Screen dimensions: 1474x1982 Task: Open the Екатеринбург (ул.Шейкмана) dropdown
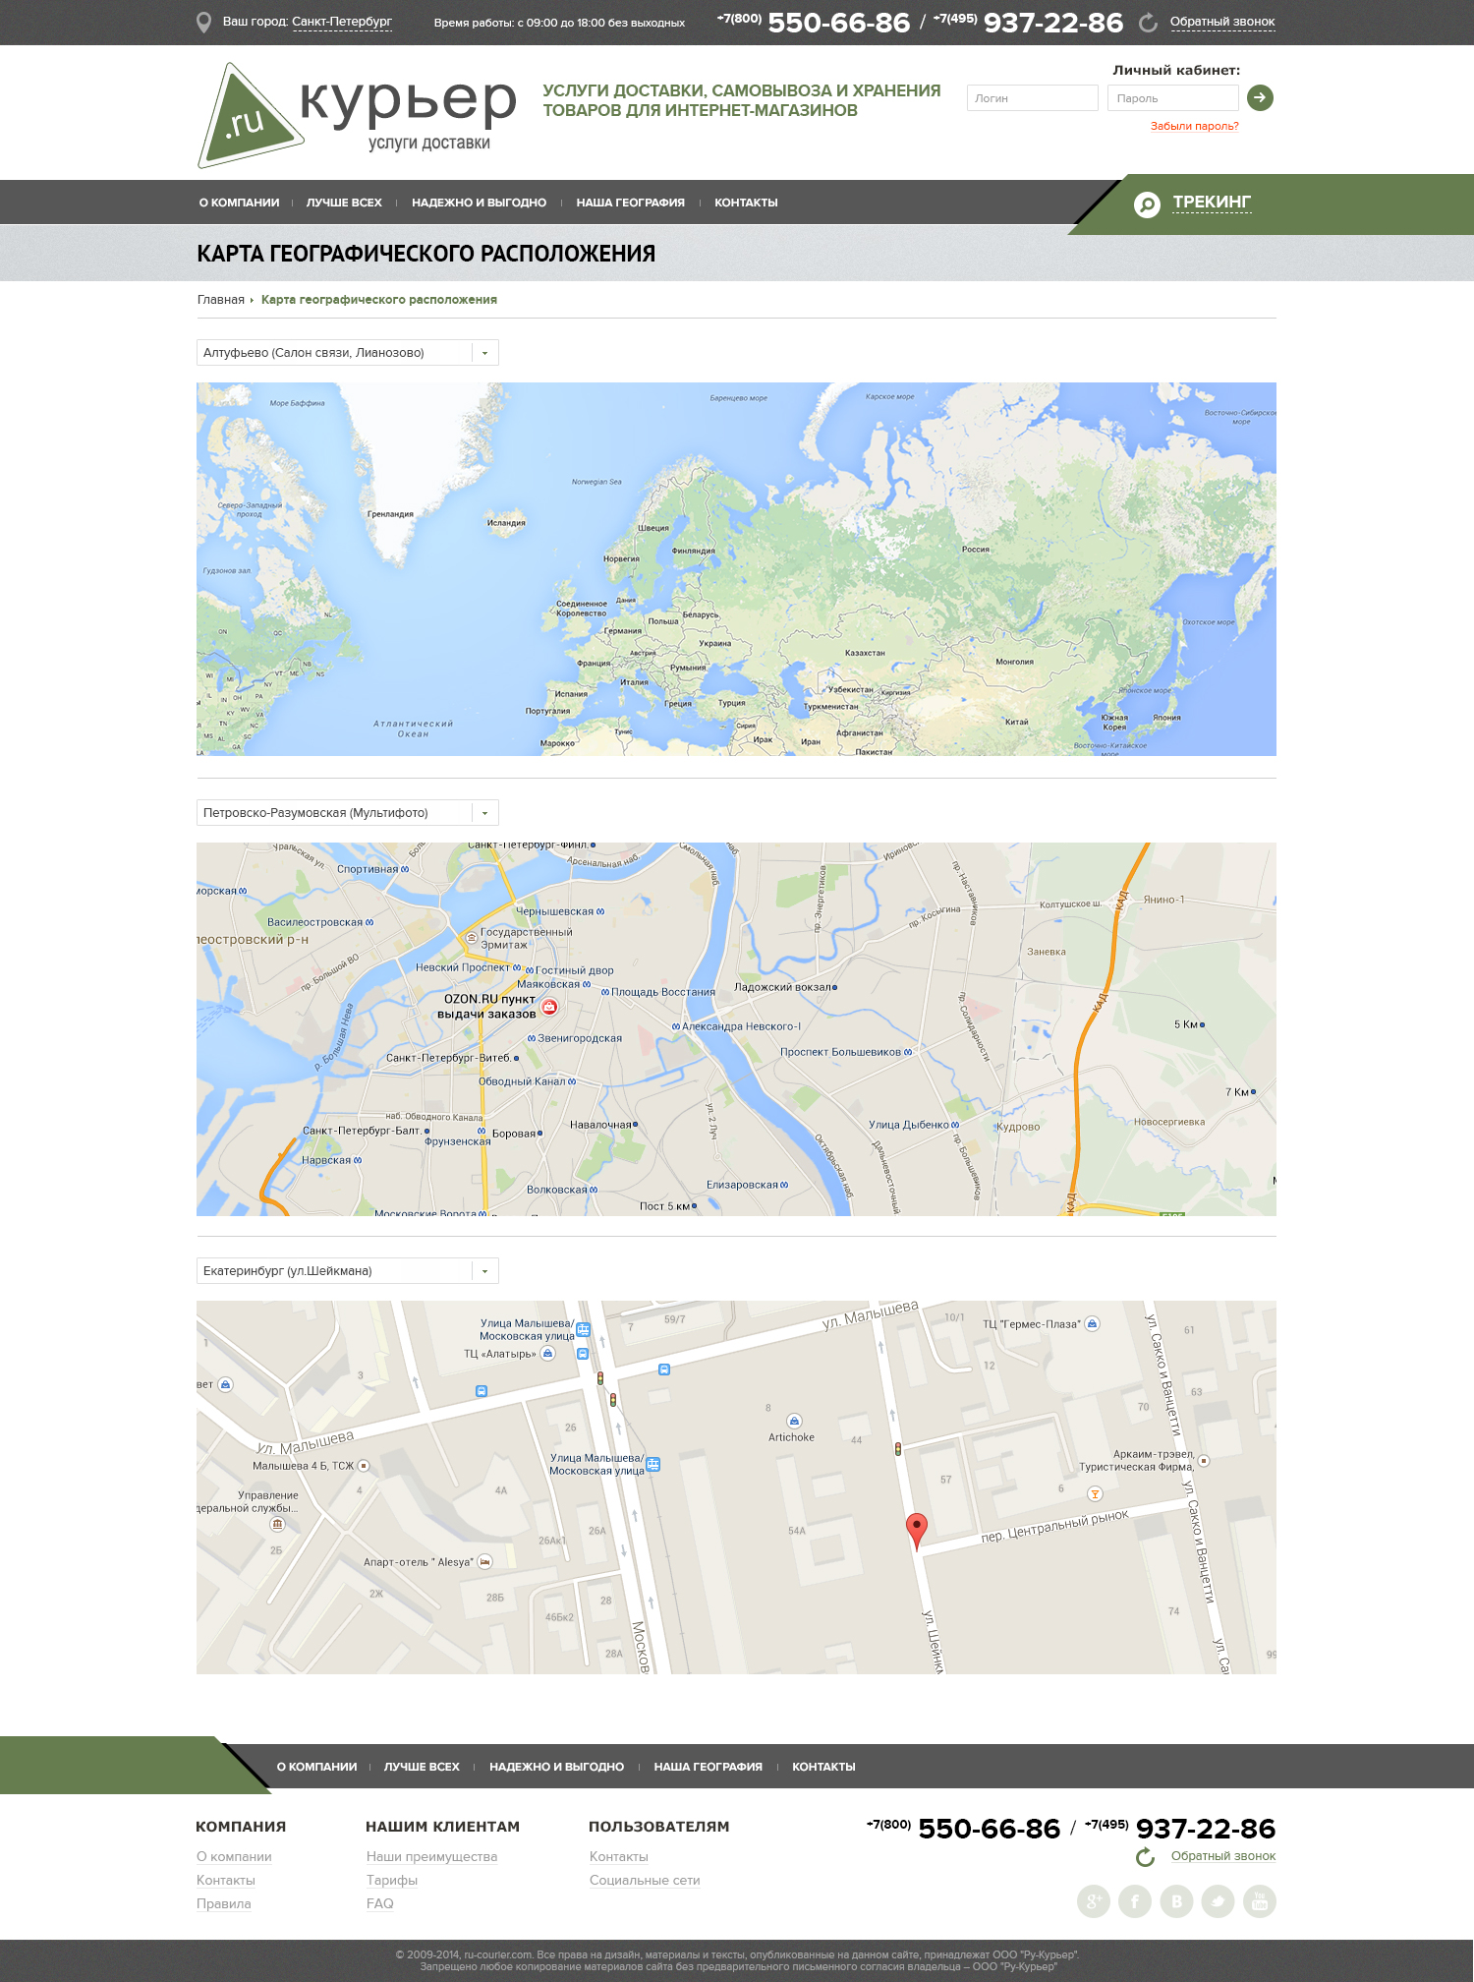point(348,1271)
